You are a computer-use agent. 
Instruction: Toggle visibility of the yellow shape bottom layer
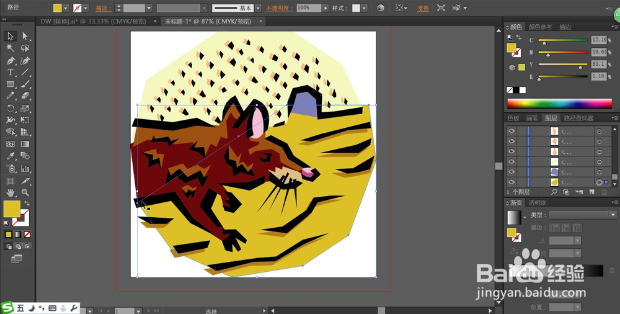point(511,182)
